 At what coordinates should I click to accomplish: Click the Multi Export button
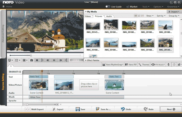point(35,109)
